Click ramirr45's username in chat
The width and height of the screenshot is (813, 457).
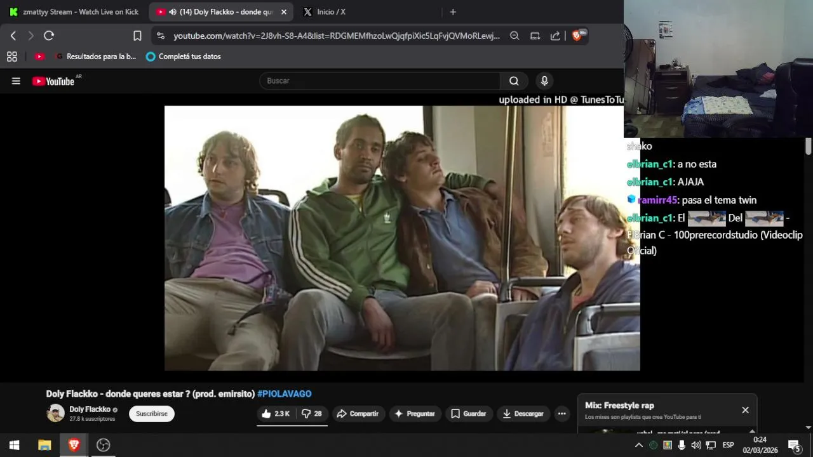pyautogui.click(x=657, y=200)
